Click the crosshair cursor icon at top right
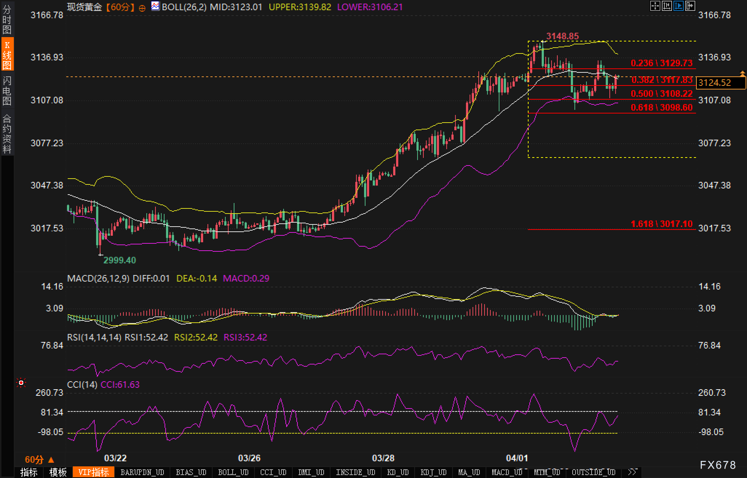The height and width of the screenshot is (478, 747). tap(655, 6)
